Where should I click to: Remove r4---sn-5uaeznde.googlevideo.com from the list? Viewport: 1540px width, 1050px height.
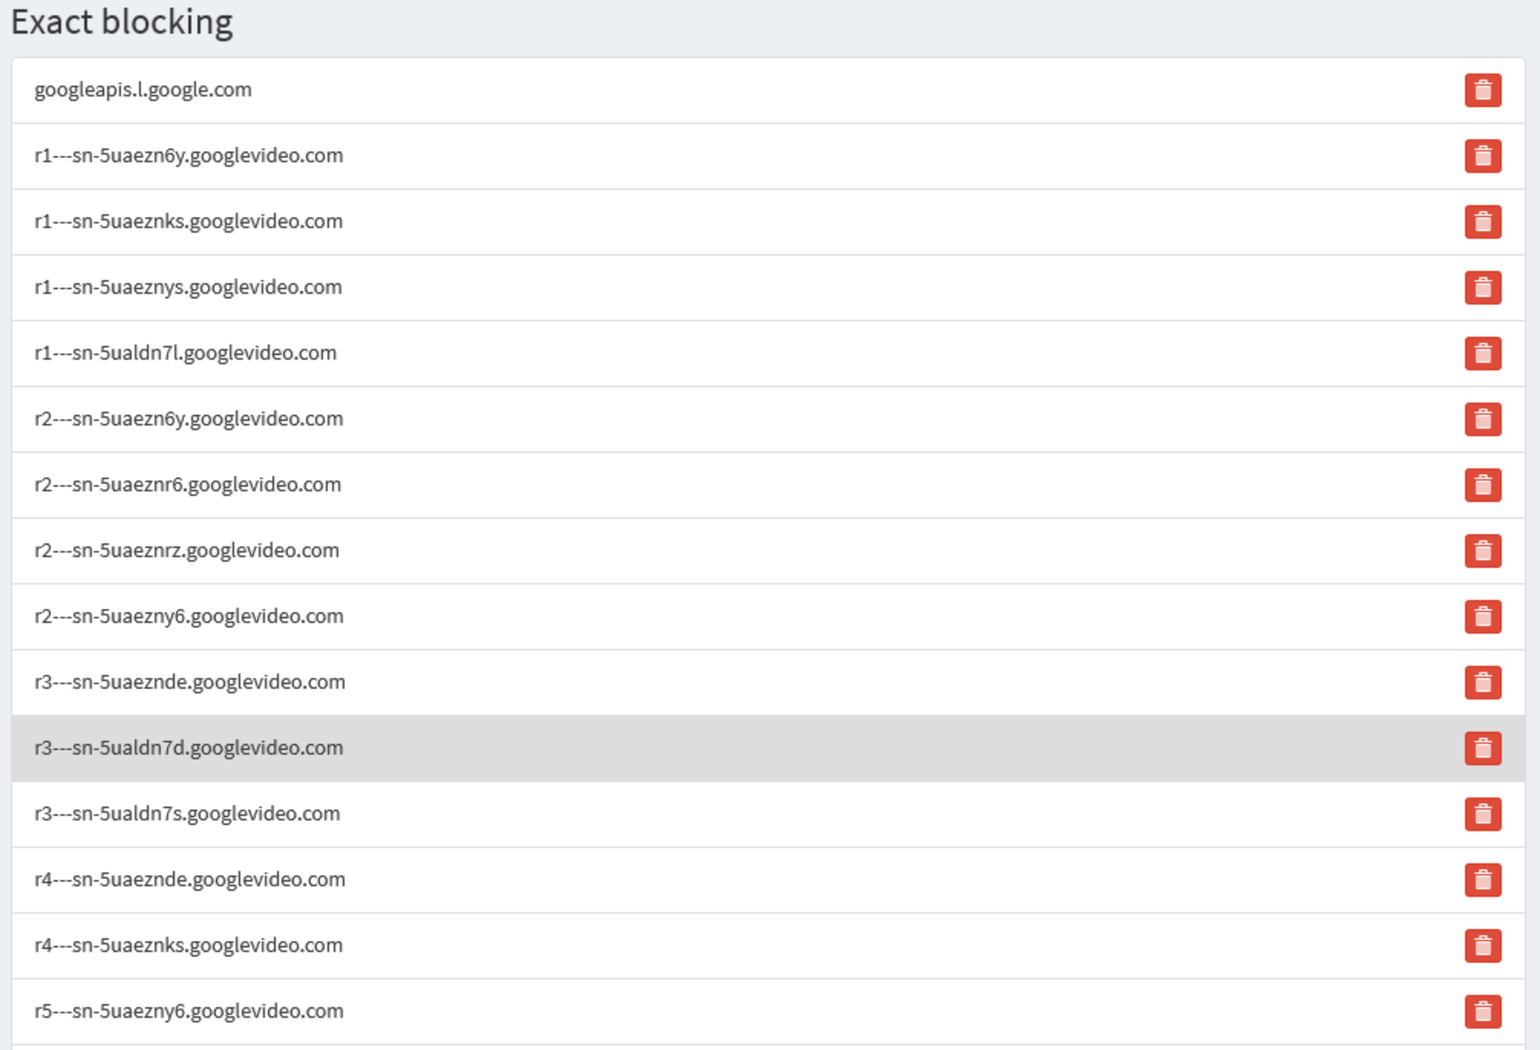point(1483,880)
